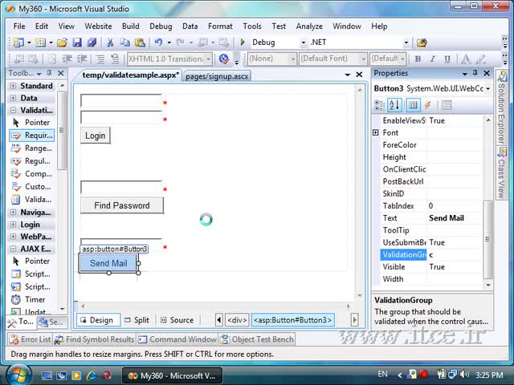Click the first textbox in the designer

click(121, 100)
